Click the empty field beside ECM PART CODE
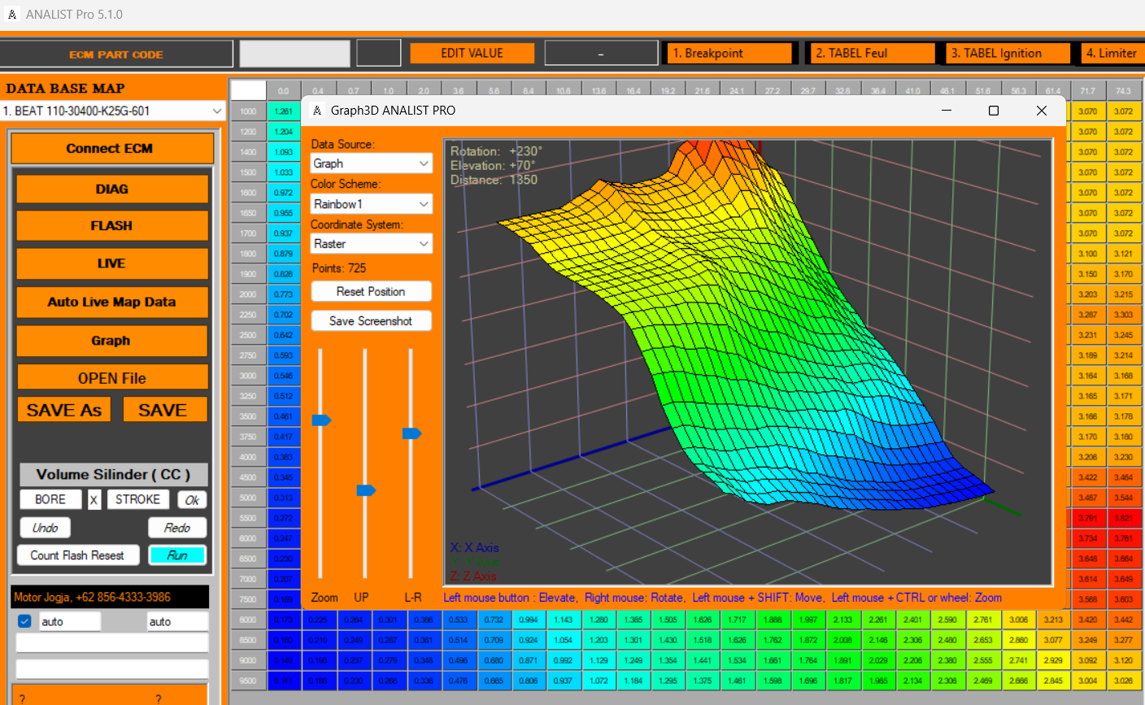Viewport: 1145px width, 705px height. tap(295, 54)
